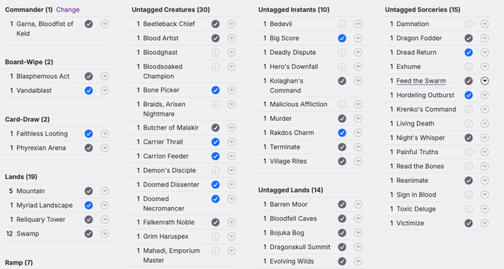Click the blue checkmark icon beside Big Score
Viewport: 504px width, 269px height.
point(342,38)
